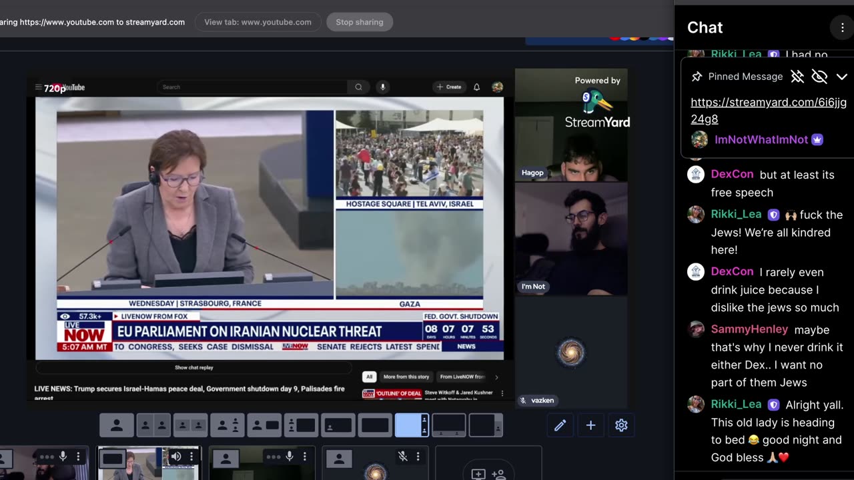
Task: Toggle microphone on the first backstage participant
Action: (63, 457)
